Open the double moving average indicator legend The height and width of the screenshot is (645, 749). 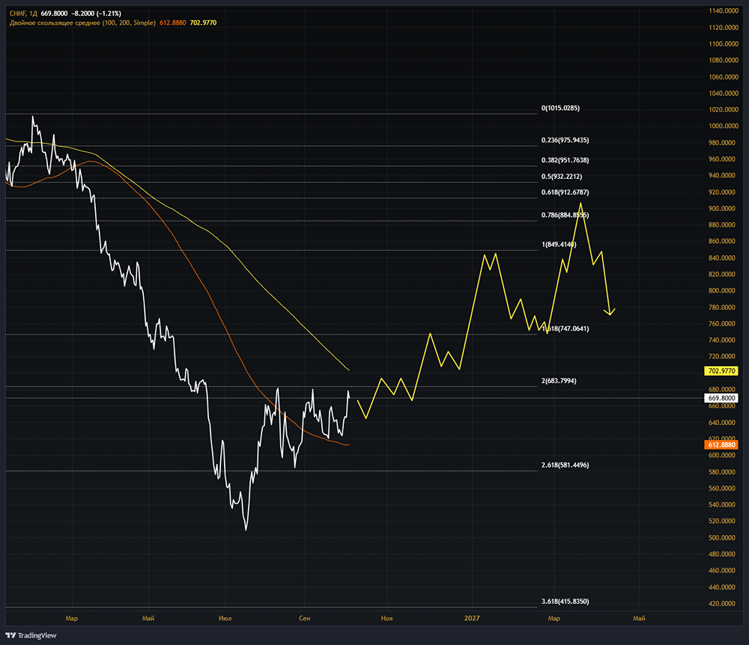82,22
